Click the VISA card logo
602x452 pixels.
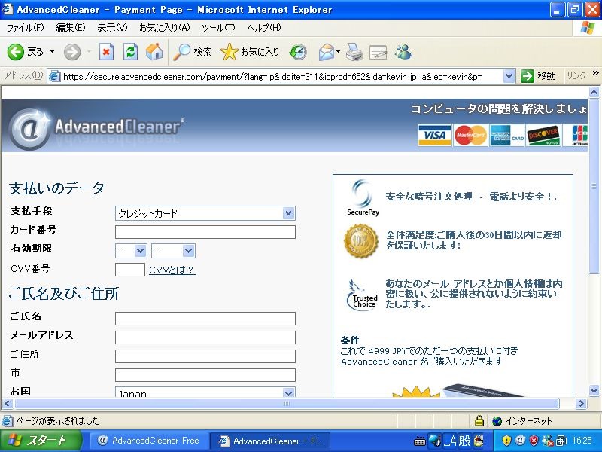click(x=435, y=135)
